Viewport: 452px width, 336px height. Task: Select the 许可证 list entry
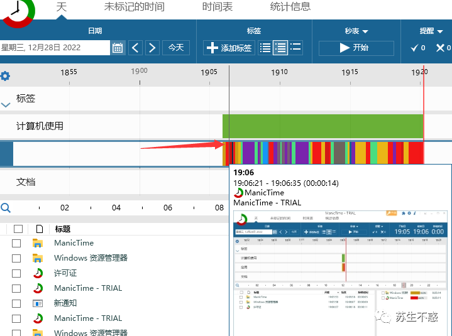click(65, 273)
